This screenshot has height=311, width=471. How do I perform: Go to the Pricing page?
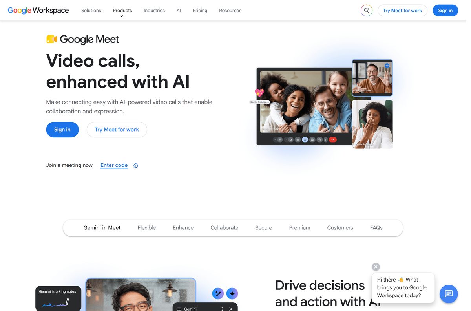(200, 11)
